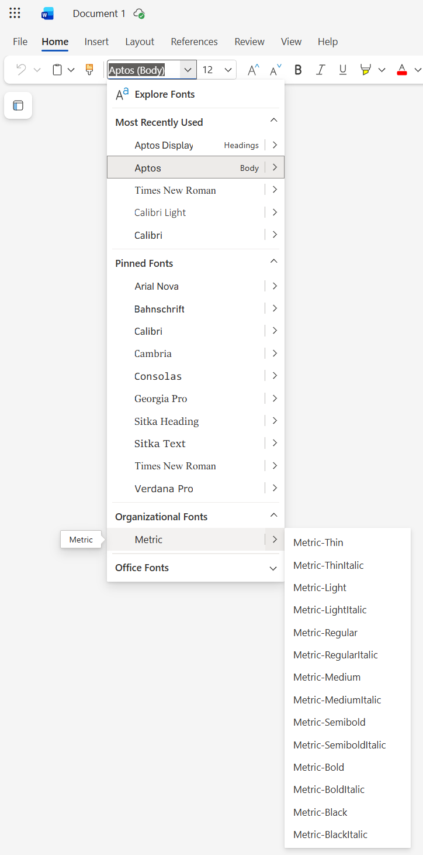Viewport: 423px width, 855px height.
Task: Apply the yellow text highlight color
Action: pyautogui.click(x=366, y=70)
